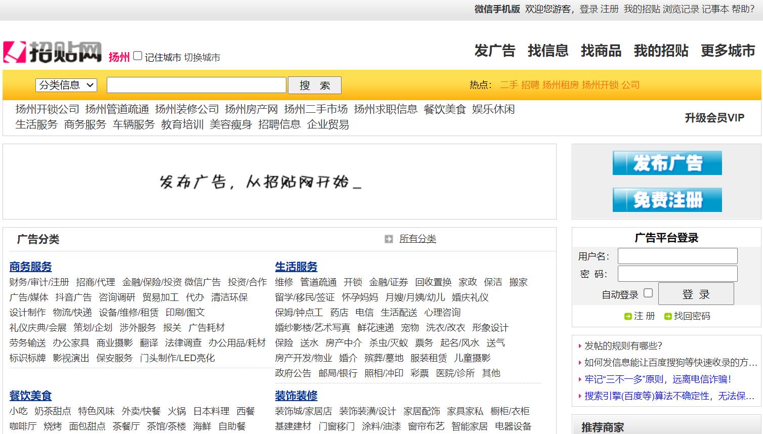Click the 用户名 input field
Image resolution: width=763 pixels, height=434 pixels.
coord(677,256)
